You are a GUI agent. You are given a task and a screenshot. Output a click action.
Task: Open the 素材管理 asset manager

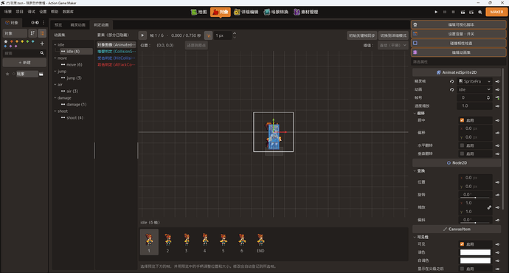click(306, 12)
